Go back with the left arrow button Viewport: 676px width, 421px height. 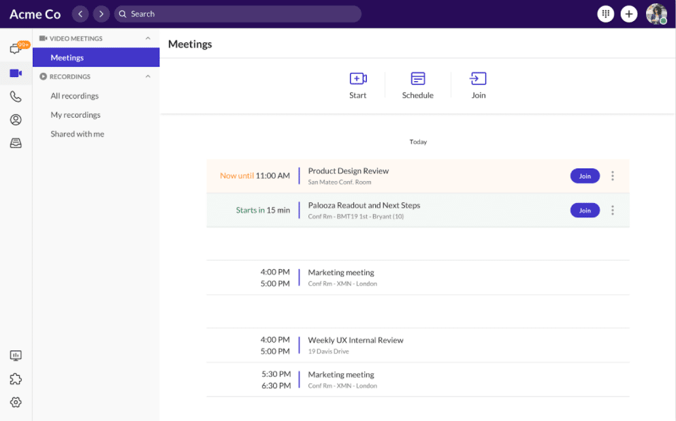[x=80, y=14]
